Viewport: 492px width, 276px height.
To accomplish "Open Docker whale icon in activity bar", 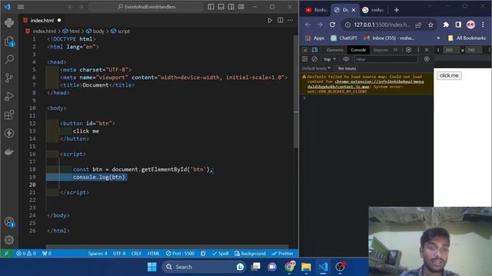I will click(x=9, y=152).
